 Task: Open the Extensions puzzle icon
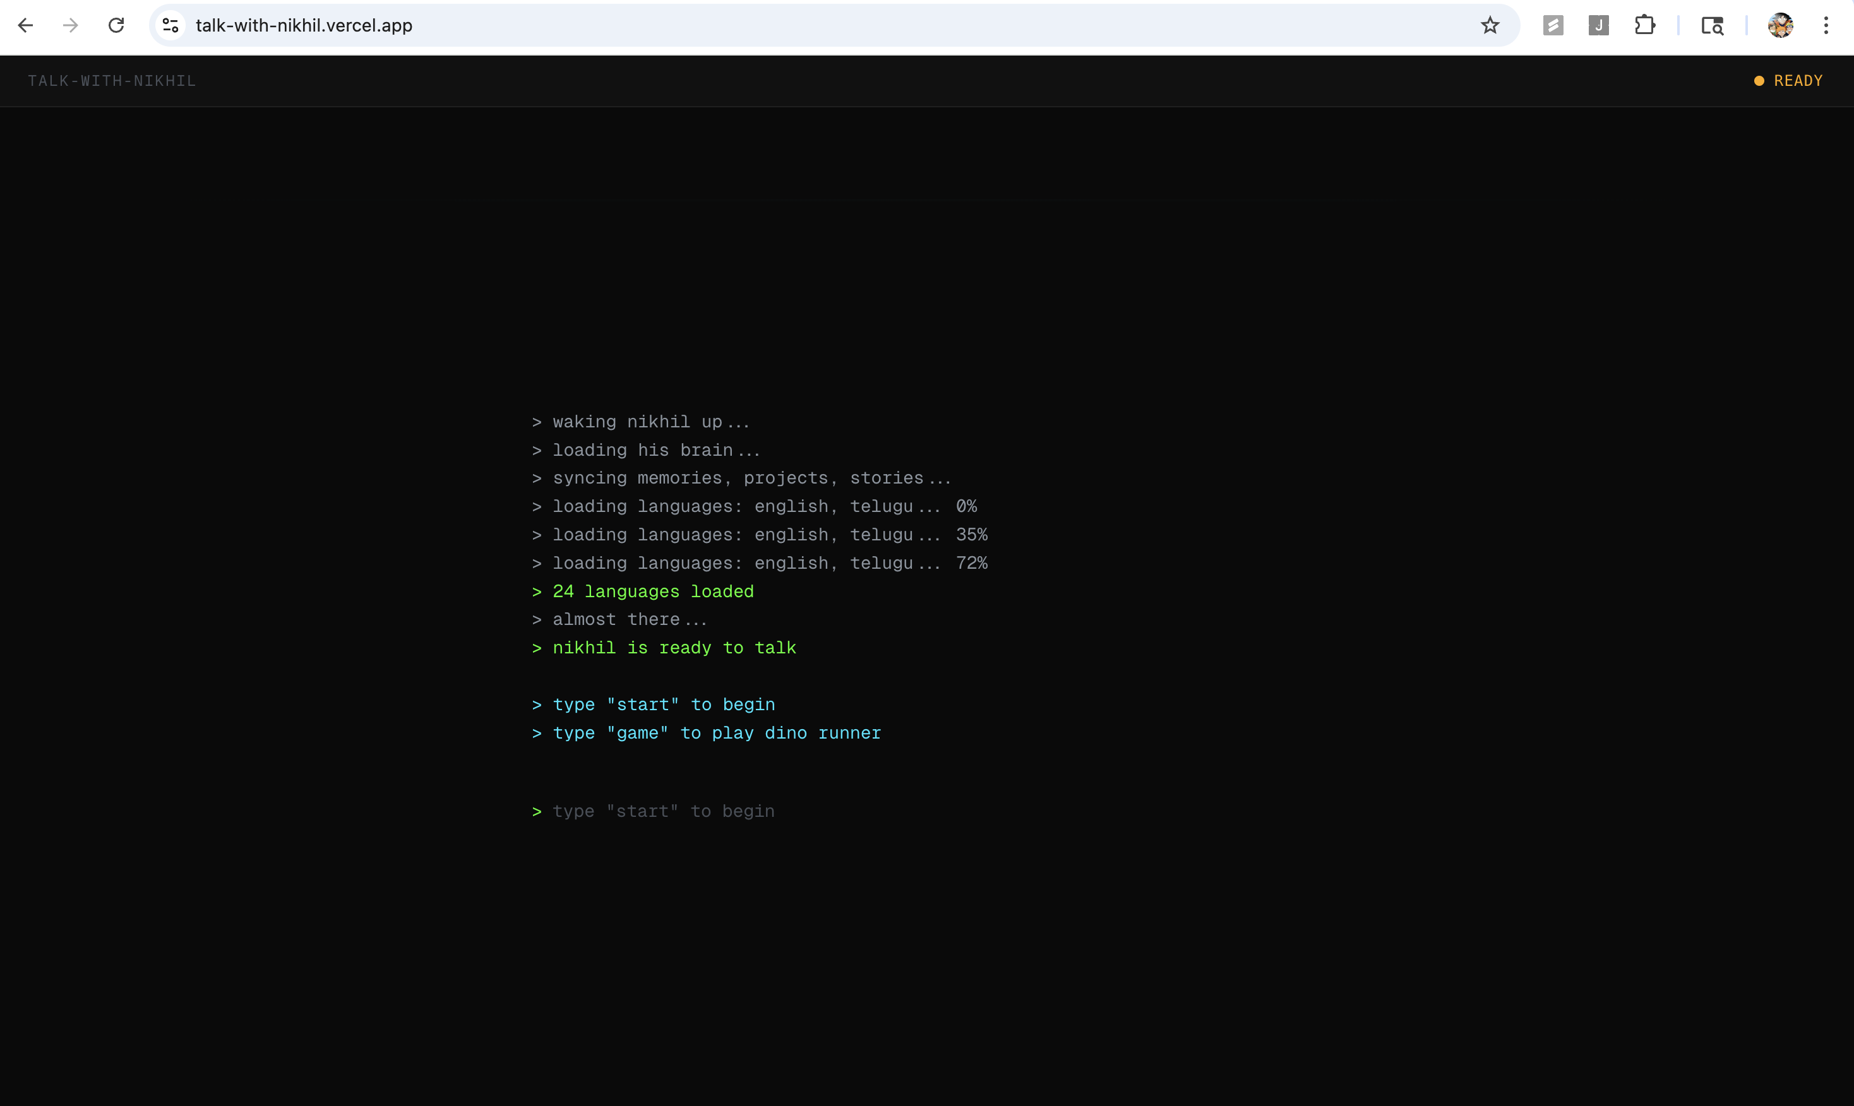[1644, 25]
